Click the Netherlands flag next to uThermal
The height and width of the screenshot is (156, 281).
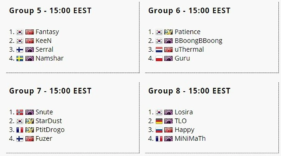(159, 49)
